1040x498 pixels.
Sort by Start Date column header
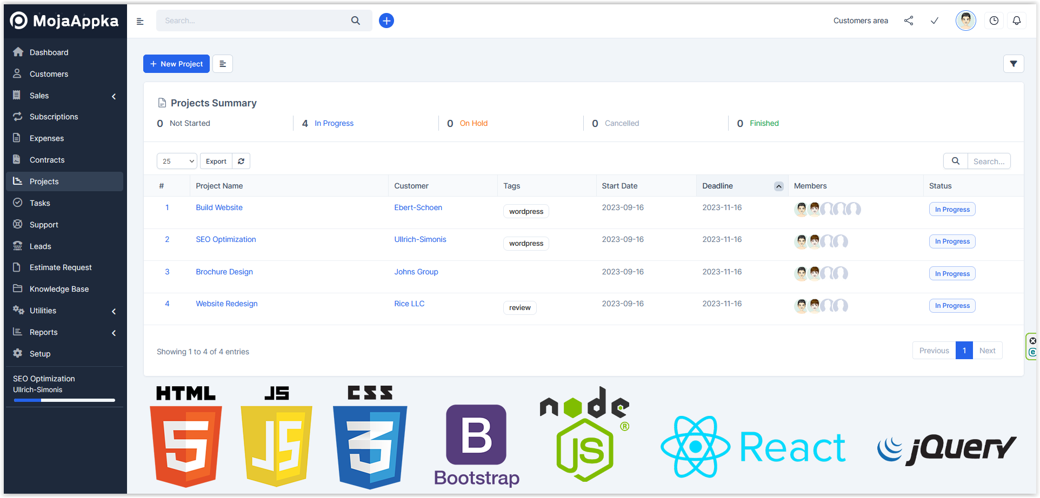[x=619, y=186]
